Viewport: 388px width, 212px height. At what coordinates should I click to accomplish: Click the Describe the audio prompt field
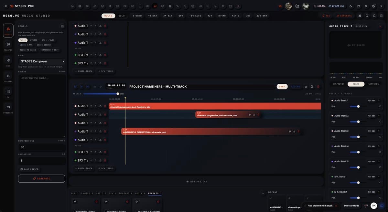(42, 106)
